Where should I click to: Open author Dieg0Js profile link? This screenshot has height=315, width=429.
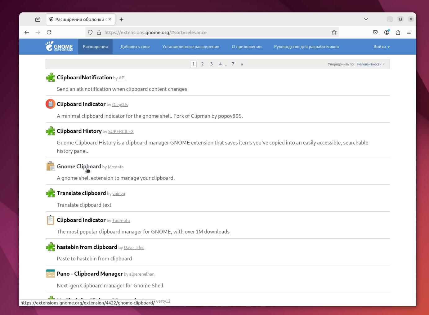120,104
